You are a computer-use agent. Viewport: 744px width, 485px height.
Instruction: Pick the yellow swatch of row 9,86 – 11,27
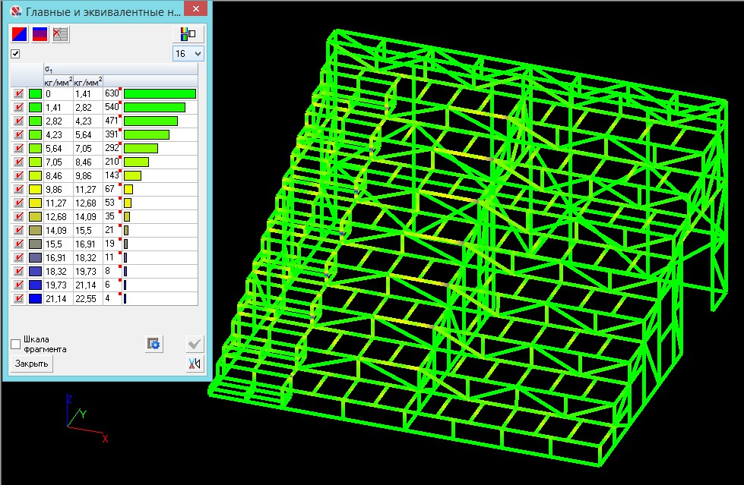coord(35,190)
